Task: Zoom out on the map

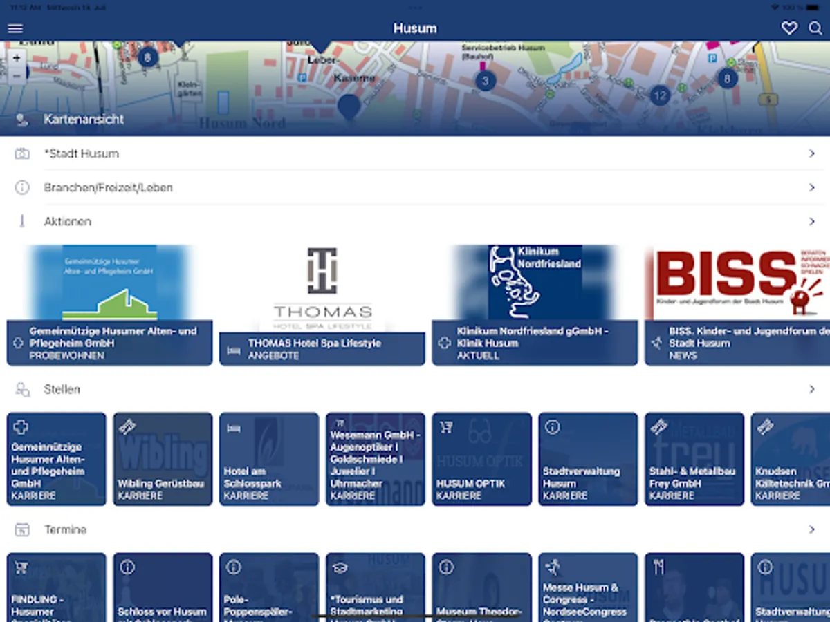Action: click(x=17, y=75)
